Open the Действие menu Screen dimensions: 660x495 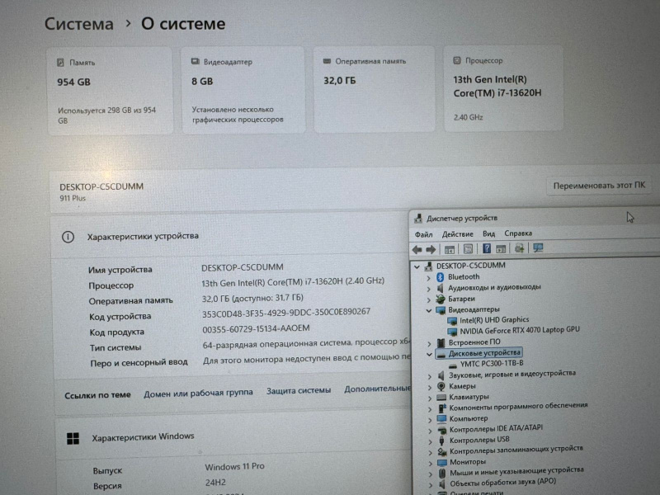tap(458, 234)
